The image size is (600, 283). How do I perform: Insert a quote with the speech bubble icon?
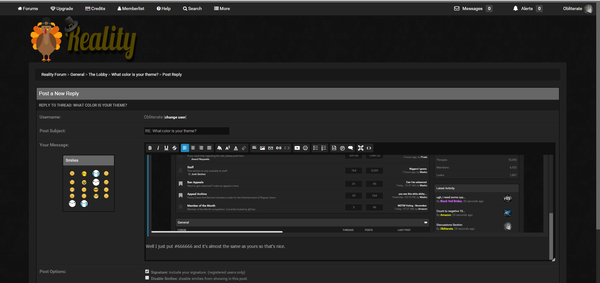[x=350, y=148]
